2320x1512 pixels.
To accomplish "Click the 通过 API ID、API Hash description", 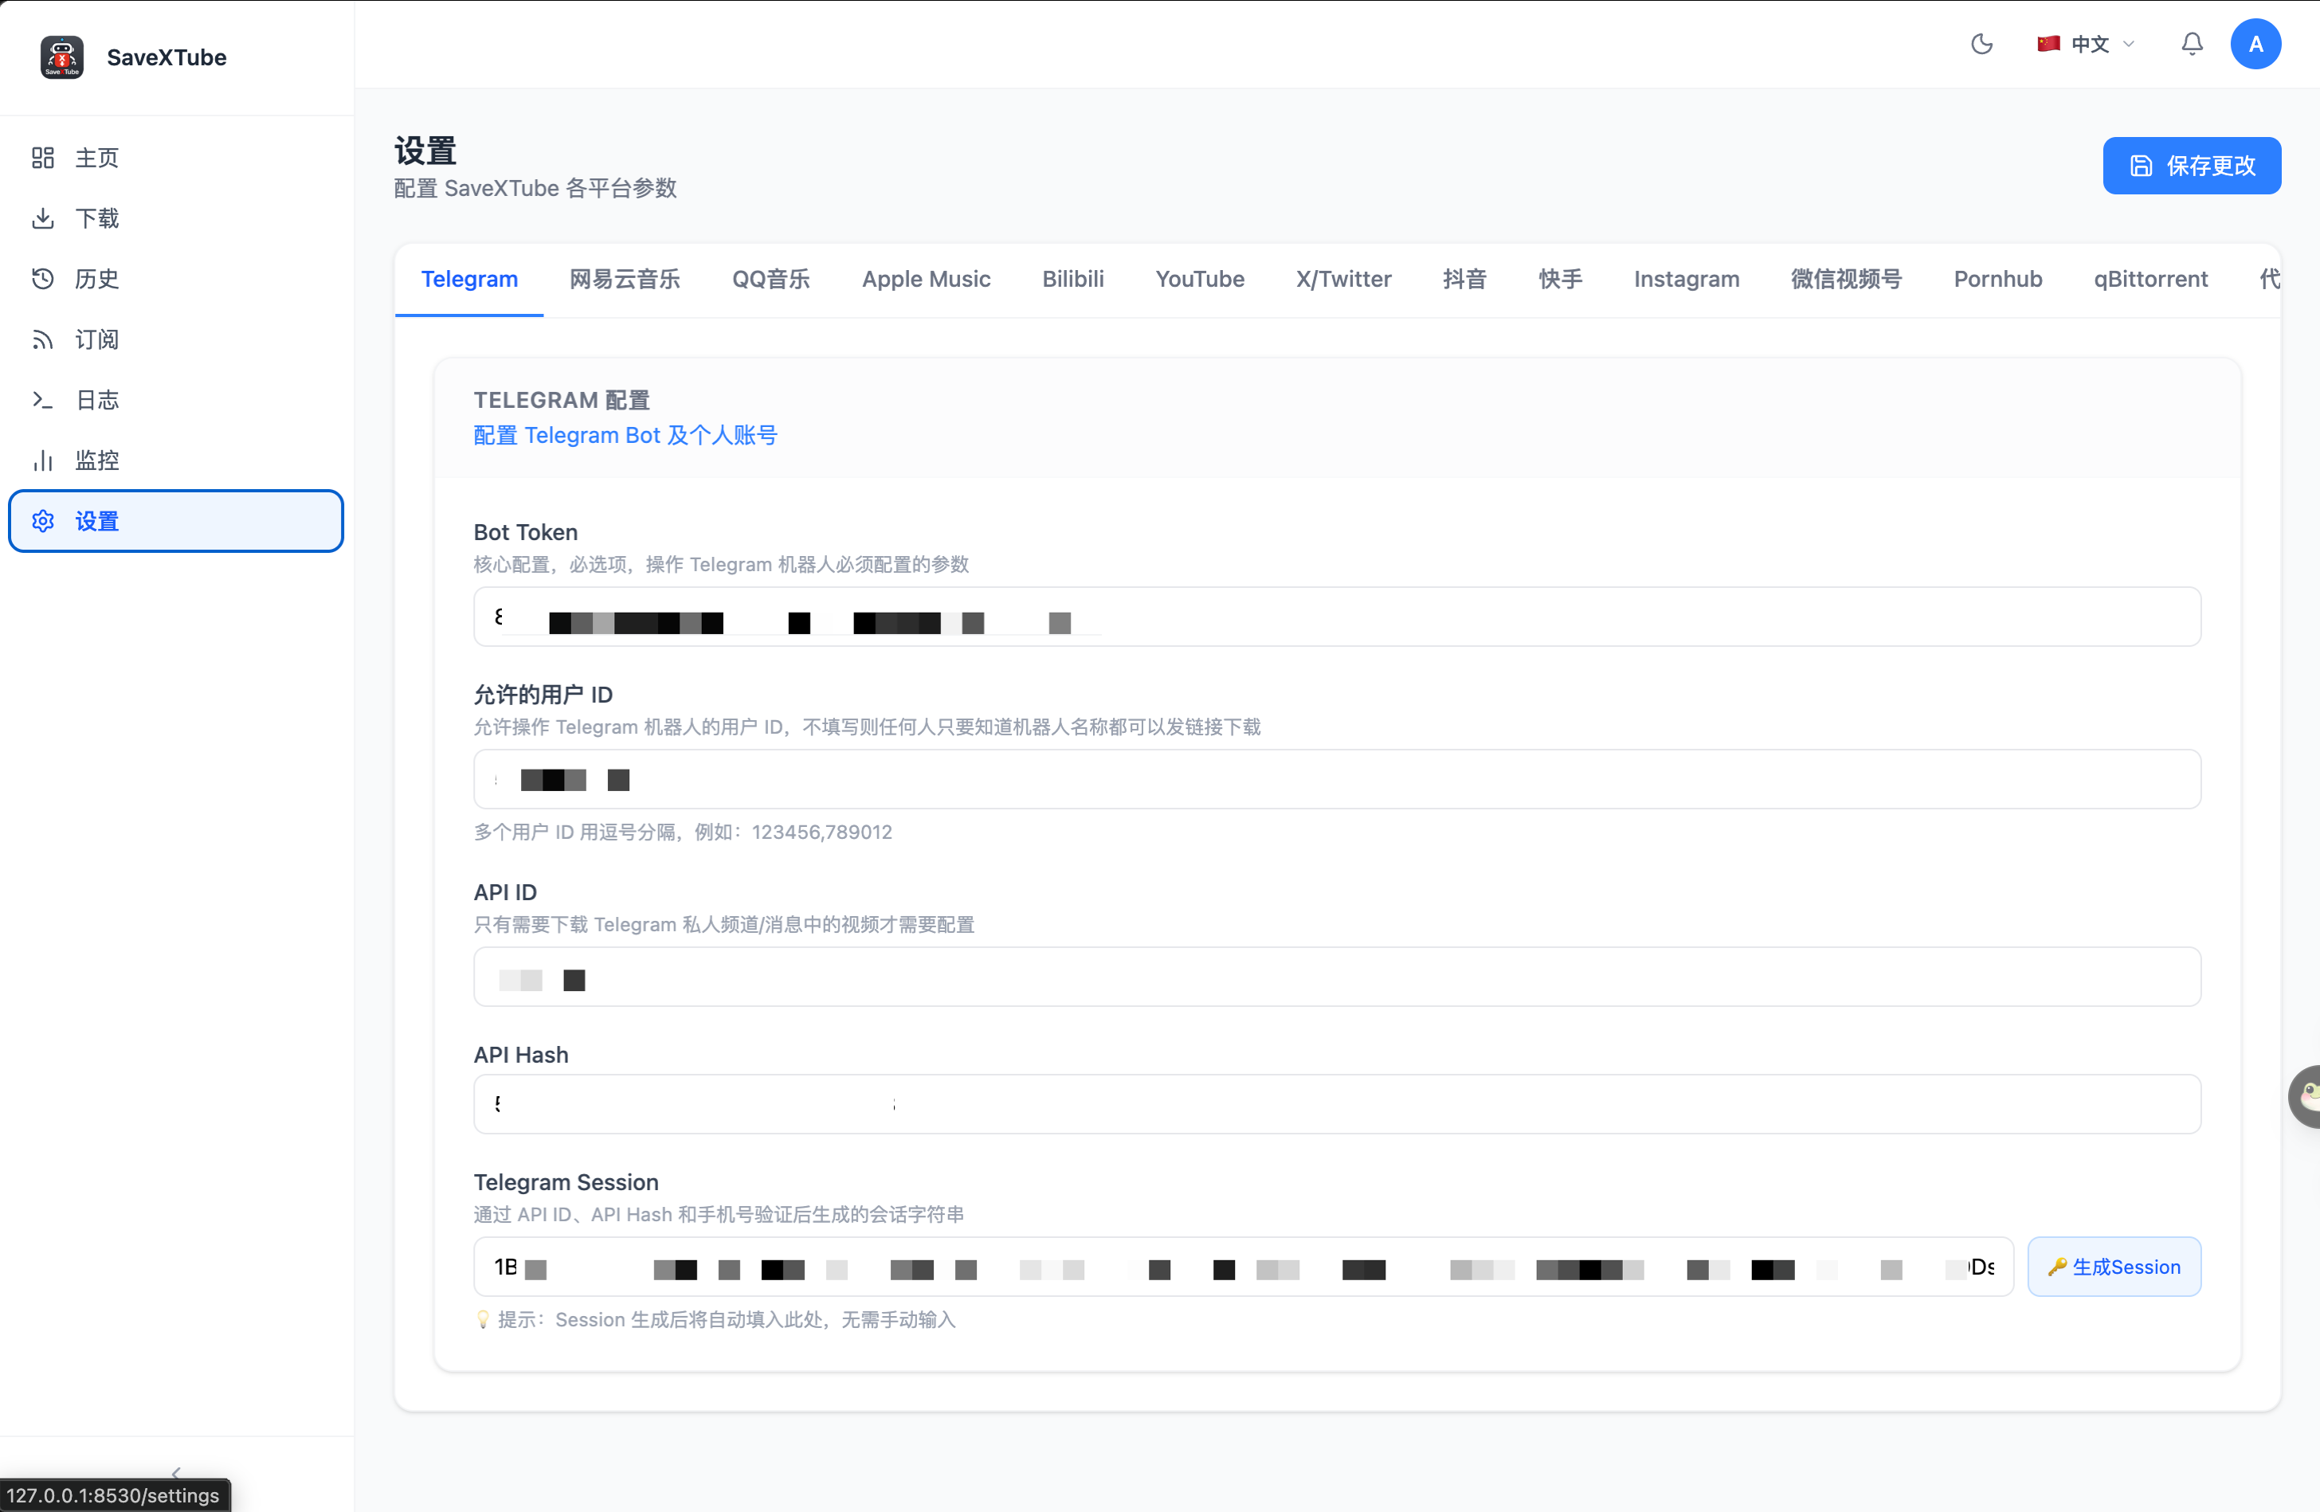I will click(x=719, y=1215).
